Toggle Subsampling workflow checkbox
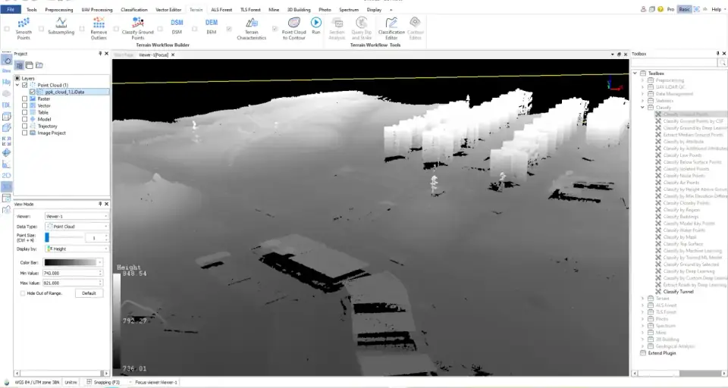This screenshot has height=388, width=728. pyautogui.click(x=41, y=29)
